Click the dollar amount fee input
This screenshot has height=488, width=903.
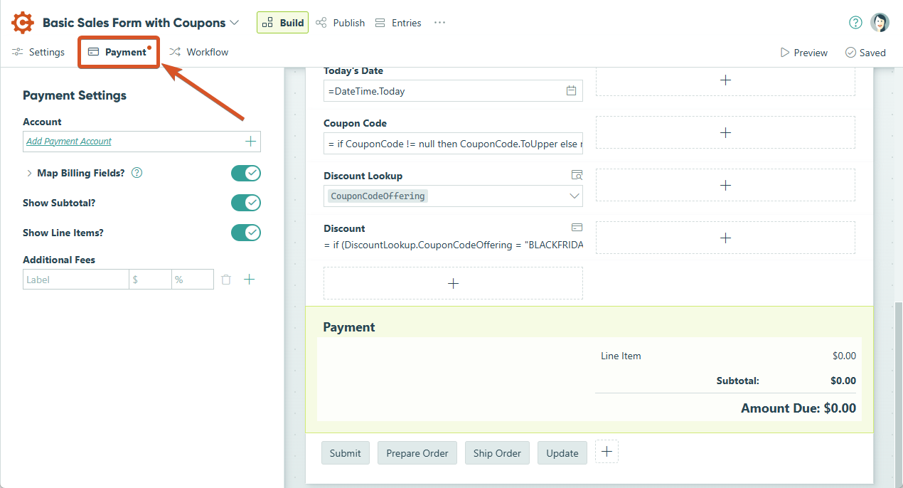(x=150, y=280)
